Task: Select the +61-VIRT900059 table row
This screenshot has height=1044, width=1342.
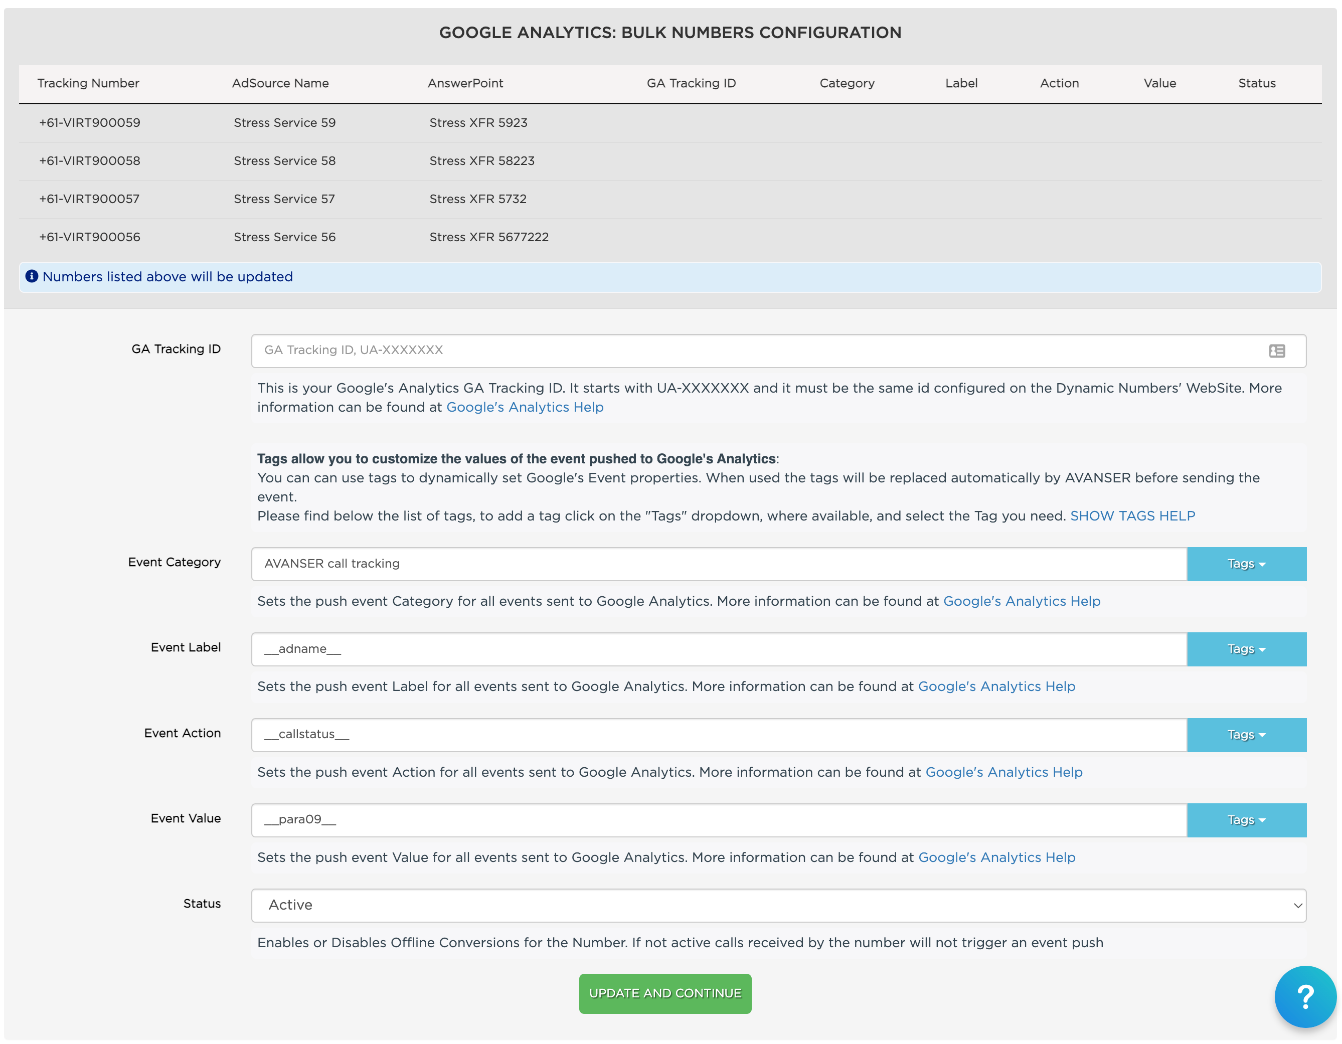Action: 90,122
